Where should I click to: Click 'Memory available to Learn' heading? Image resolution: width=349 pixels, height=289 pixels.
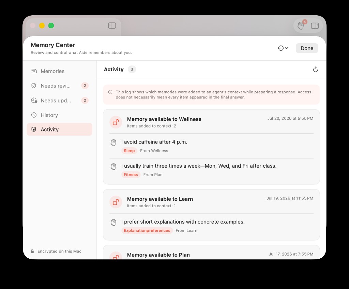160,199
